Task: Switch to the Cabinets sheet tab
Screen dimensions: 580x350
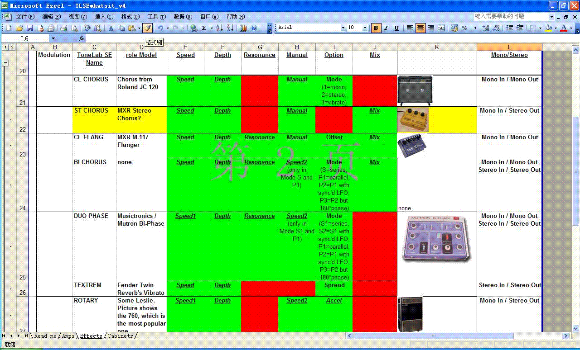Action: (x=120, y=336)
